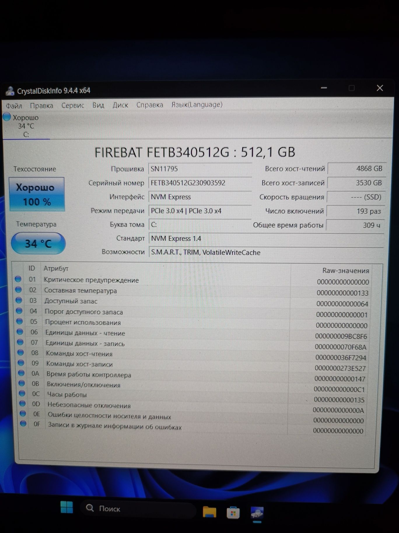399x533 pixels.
Task: Open Microsoft Store from the taskbar
Action: (x=233, y=512)
